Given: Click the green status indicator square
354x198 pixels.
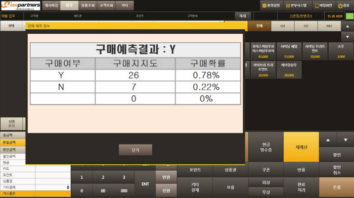Looking at the screenshot, I should point(349,16).
